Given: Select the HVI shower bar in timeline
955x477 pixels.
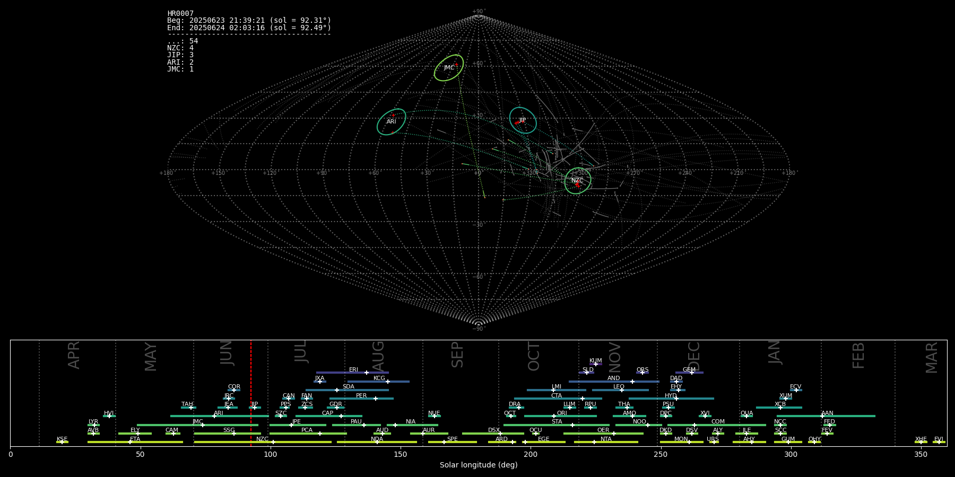Looking at the screenshot, I should 109,416.
